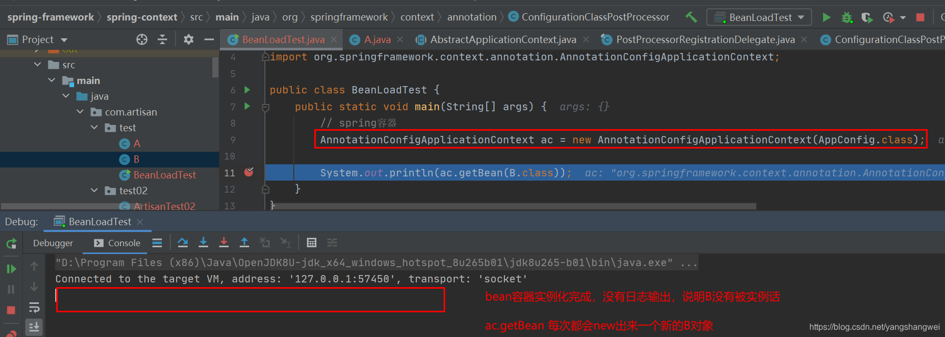Close the A.java tab
This screenshot has width=945, height=337.
point(400,39)
